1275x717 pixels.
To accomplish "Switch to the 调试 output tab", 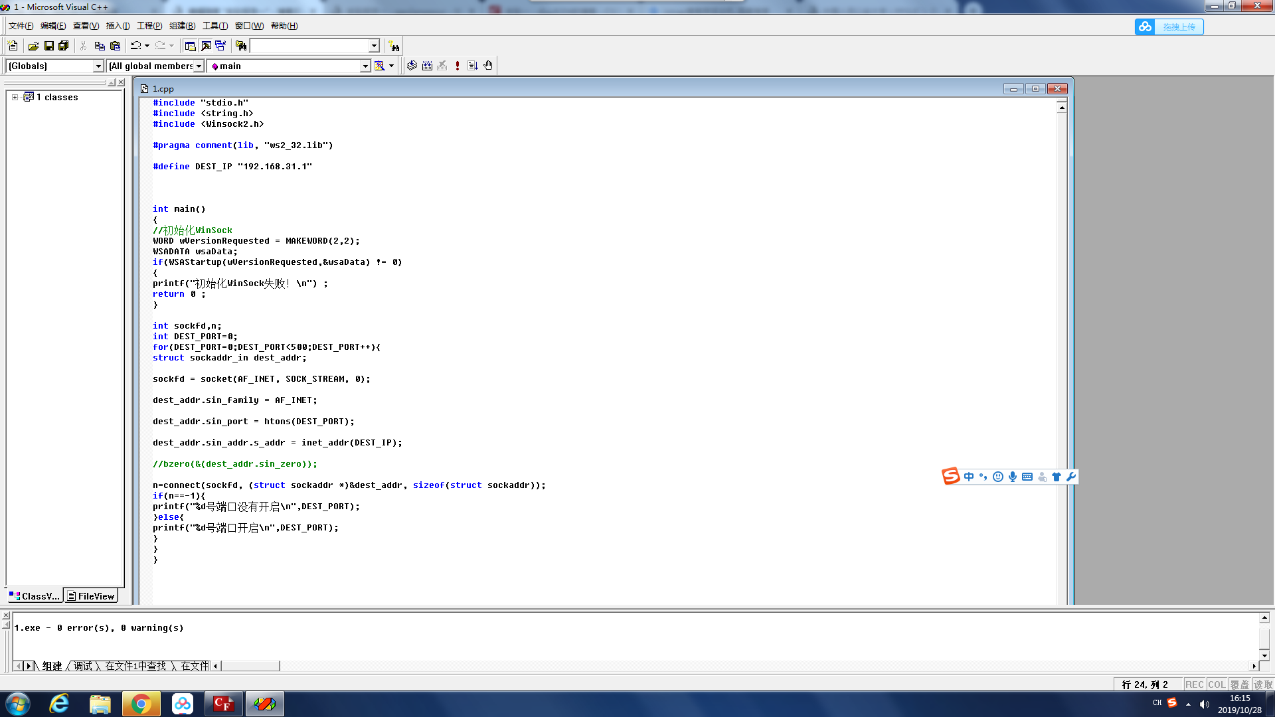I will point(83,666).
